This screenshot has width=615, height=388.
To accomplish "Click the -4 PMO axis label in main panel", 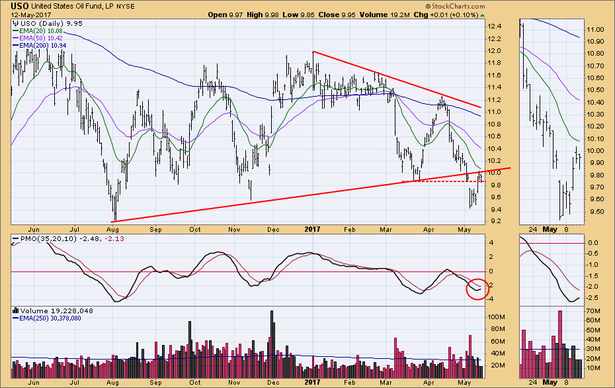I will [x=491, y=299].
